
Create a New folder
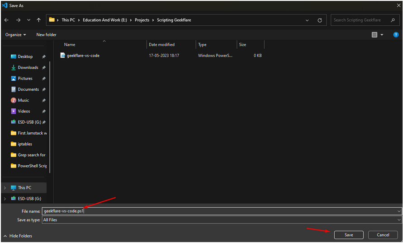point(46,35)
